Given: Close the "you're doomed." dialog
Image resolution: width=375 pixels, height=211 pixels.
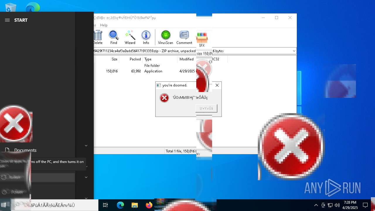Looking at the screenshot, I should click(217, 85).
